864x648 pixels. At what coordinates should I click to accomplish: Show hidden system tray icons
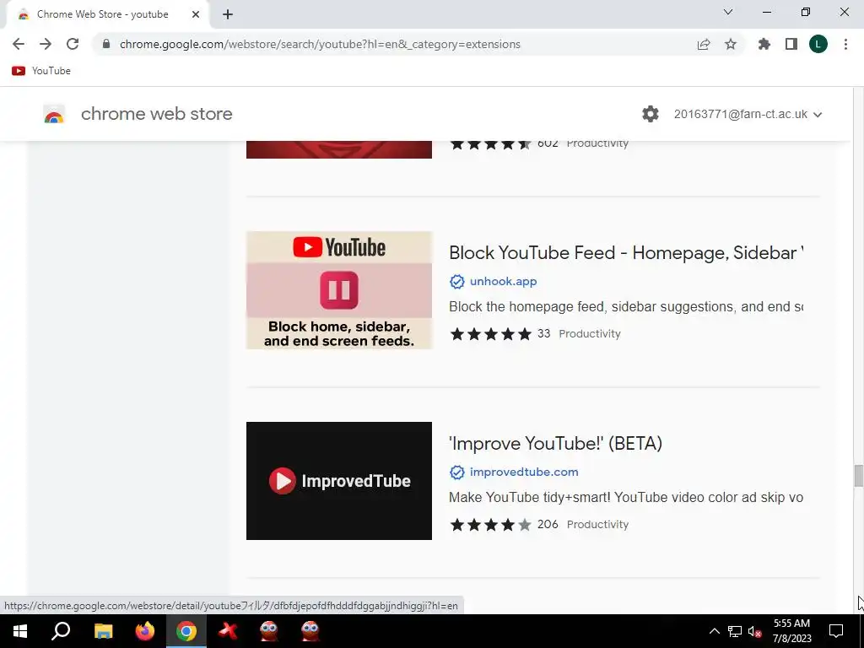pos(714,631)
